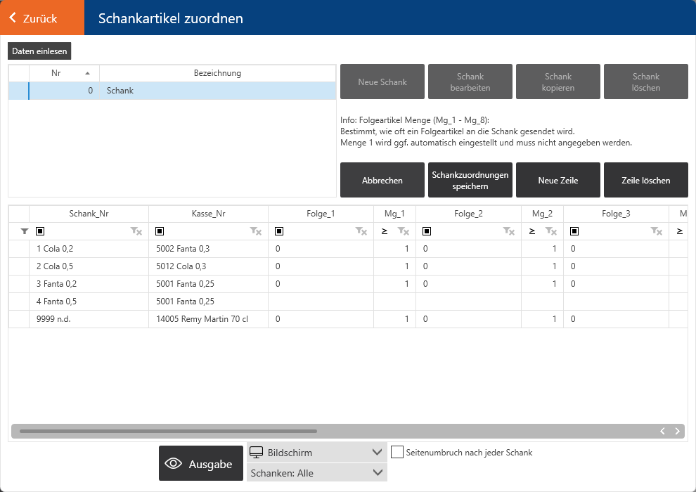Image resolution: width=696 pixels, height=492 pixels.
Task: Expand the Bildschirm output dropdown
Action: coord(316,453)
